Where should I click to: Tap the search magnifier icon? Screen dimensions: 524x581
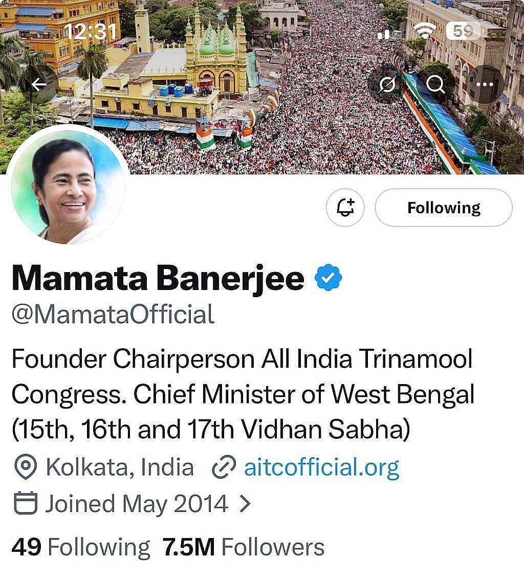[x=435, y=84]
